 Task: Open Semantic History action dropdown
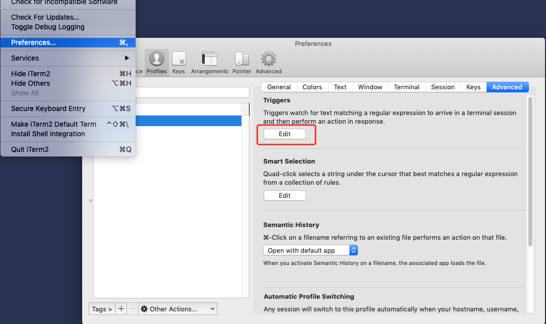(x=310, y=250)
